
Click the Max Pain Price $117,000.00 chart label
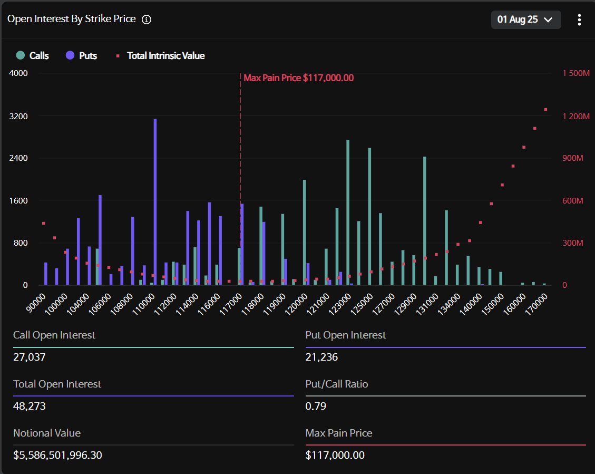tap(298, 78)
